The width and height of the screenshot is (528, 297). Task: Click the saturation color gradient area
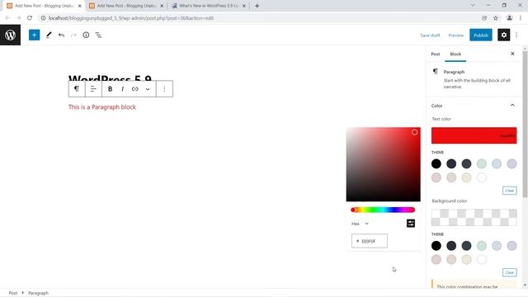(383, 164)
